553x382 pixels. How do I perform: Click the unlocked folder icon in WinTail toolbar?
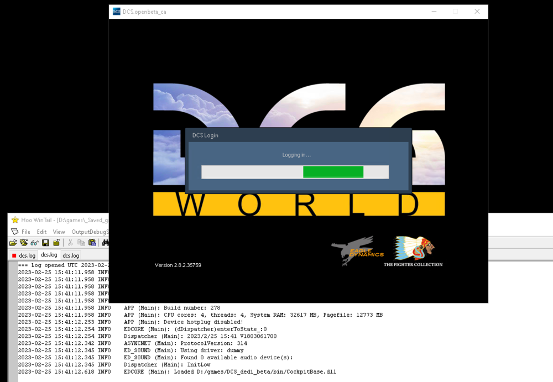pos(56,243)
